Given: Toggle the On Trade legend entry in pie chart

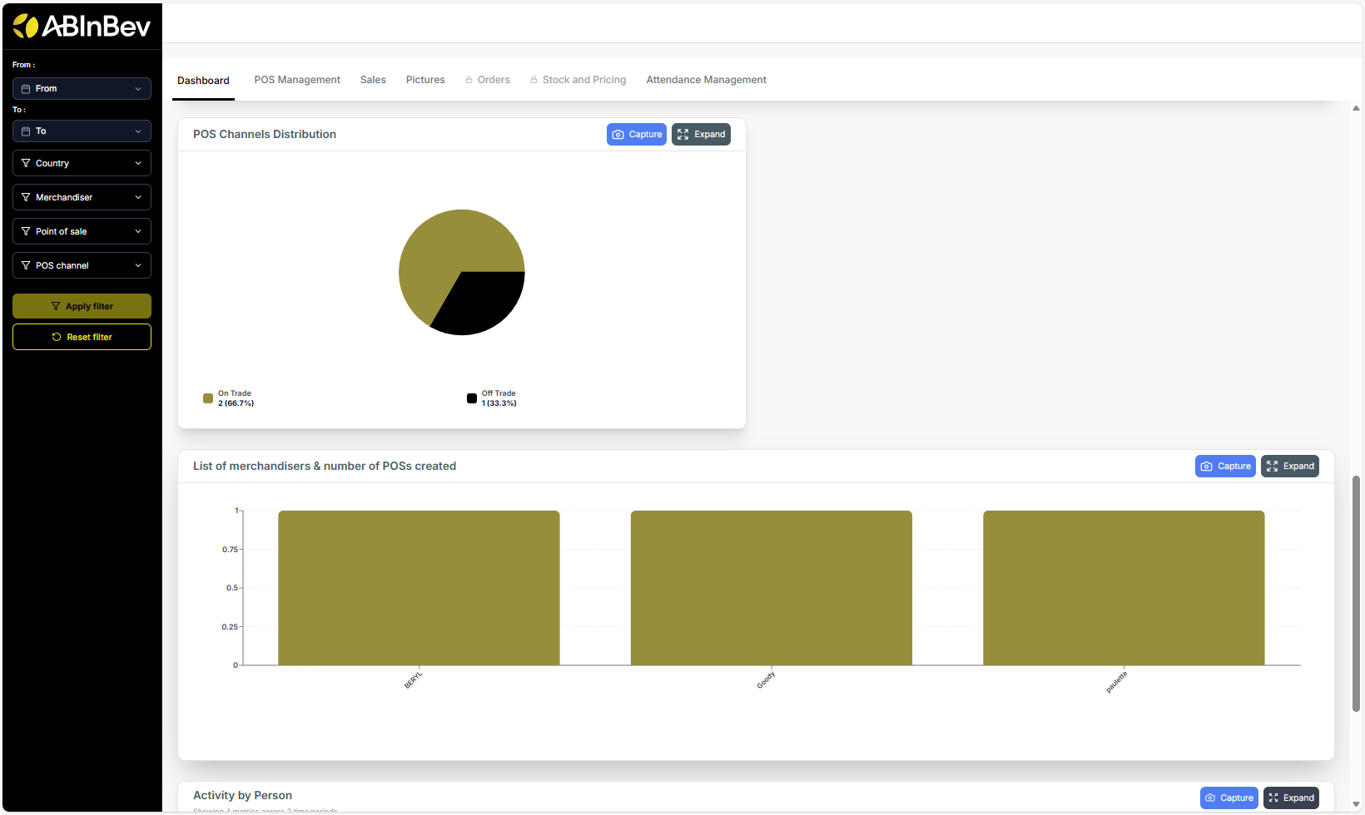Looking at the screenshot, I should (x=229, y=398).
